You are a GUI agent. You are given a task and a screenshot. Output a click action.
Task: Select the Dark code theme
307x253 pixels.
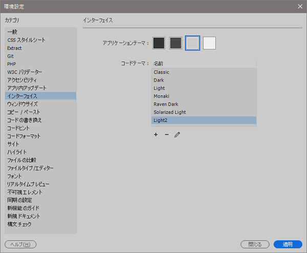204,80
